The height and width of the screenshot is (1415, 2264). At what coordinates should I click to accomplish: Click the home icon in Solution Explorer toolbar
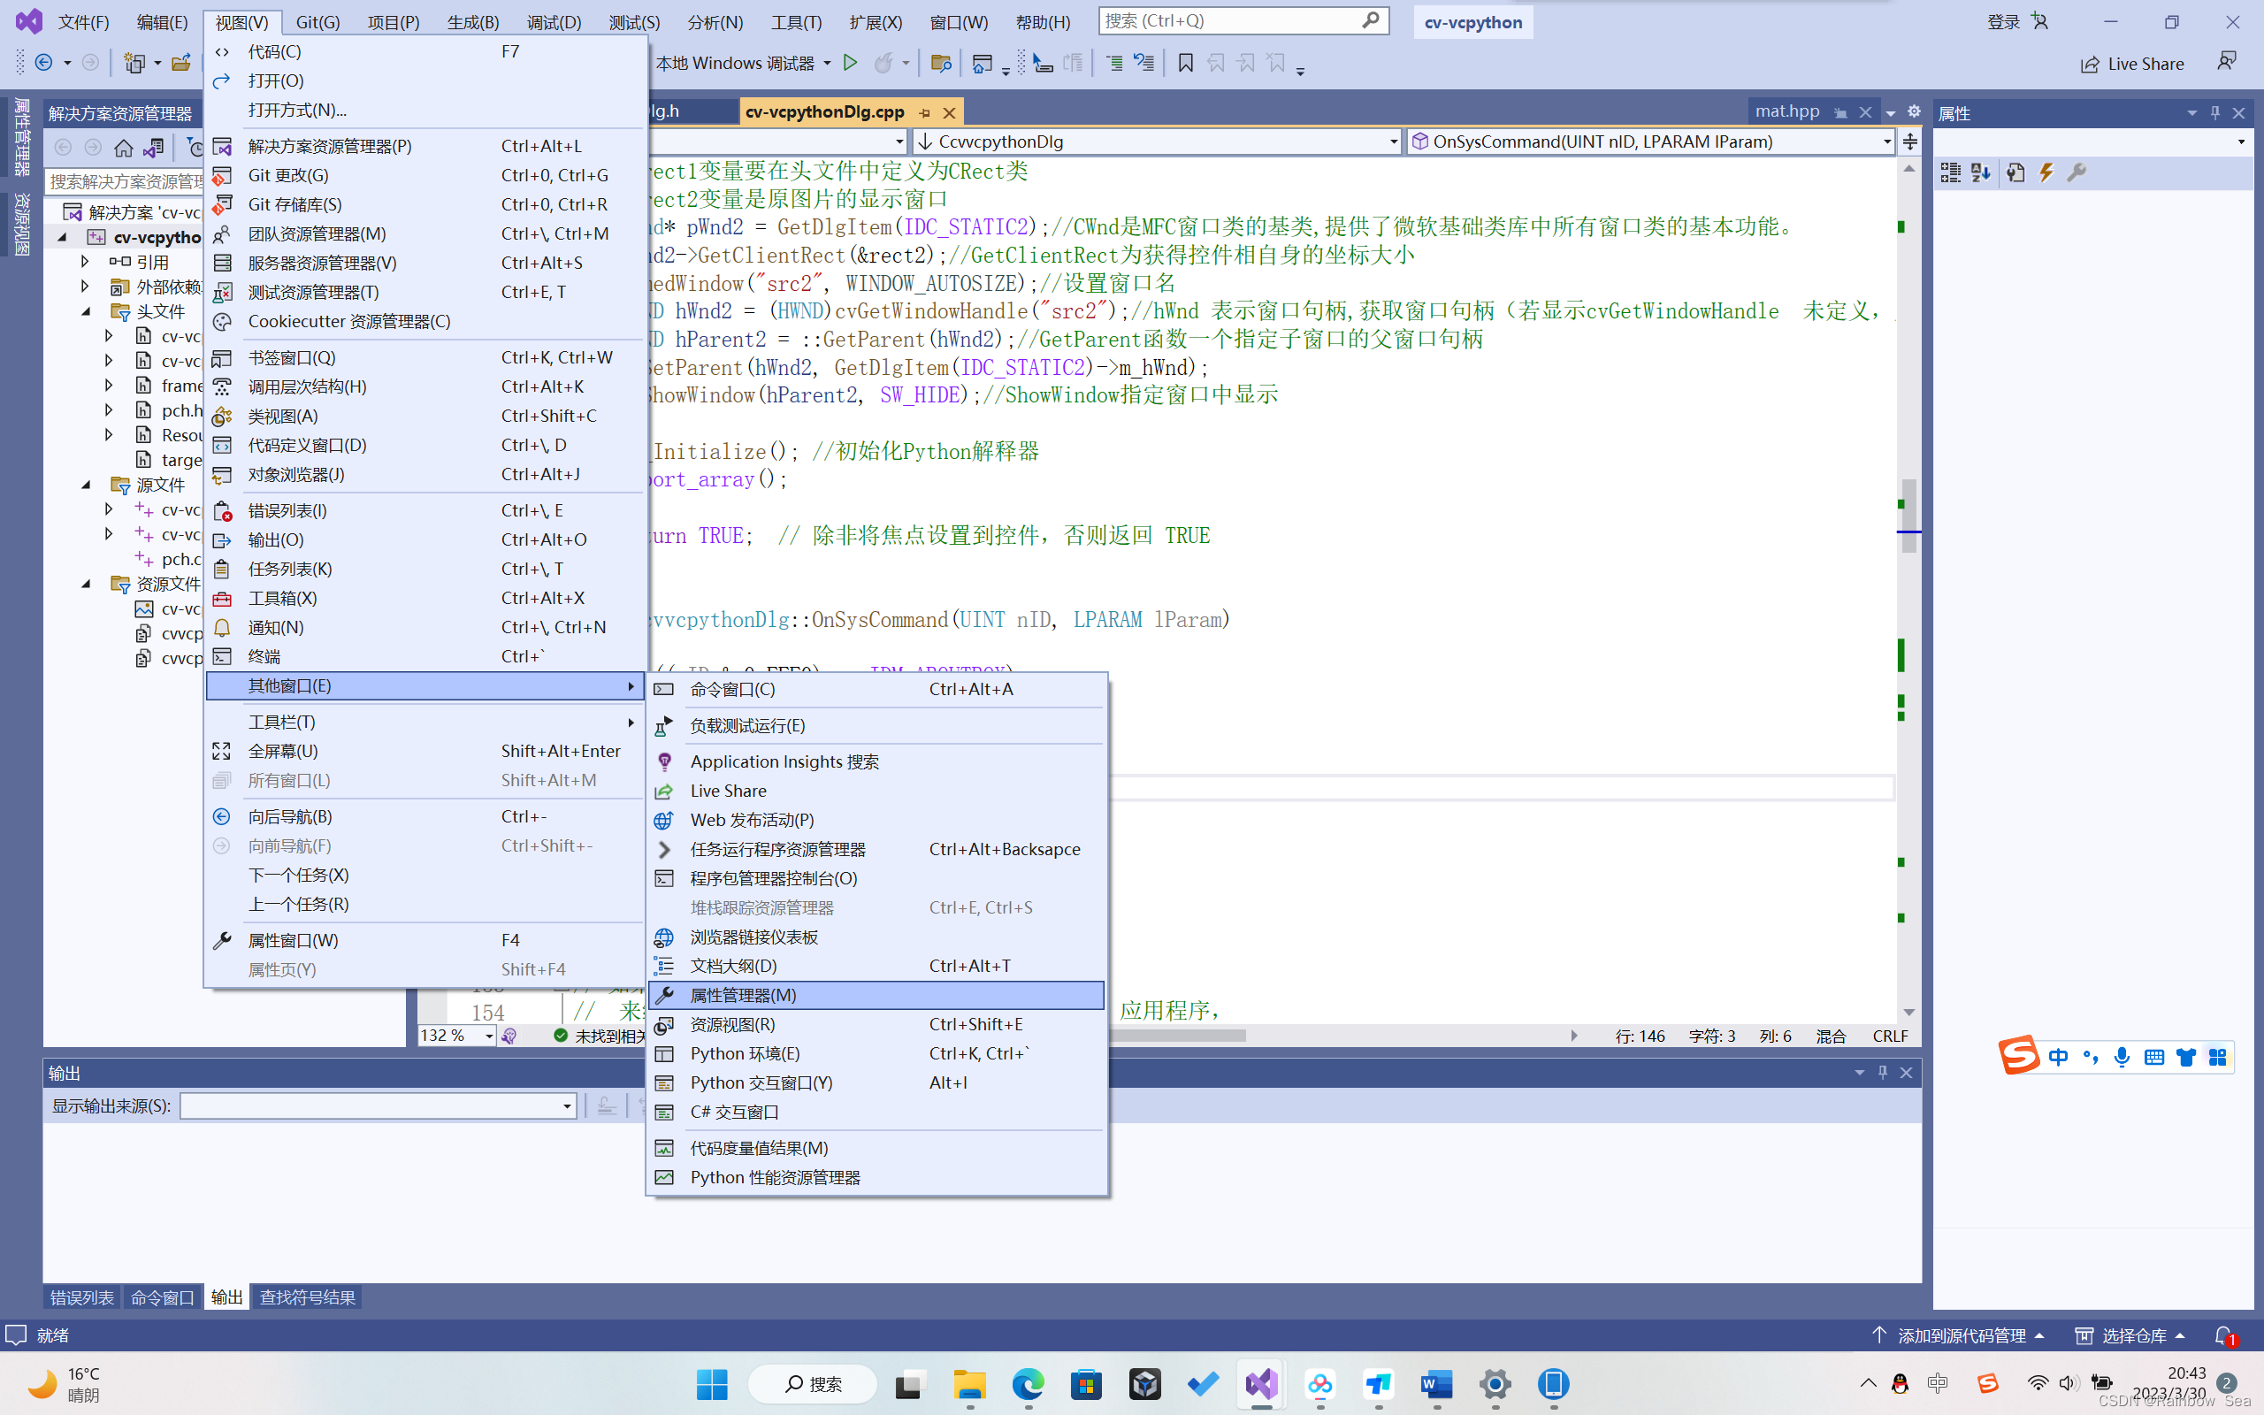pos(123,147)
